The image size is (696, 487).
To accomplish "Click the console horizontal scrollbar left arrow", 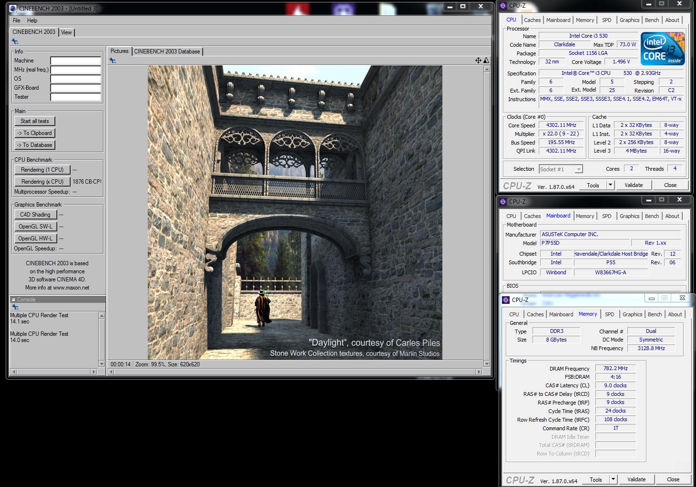I will (13, 372).
